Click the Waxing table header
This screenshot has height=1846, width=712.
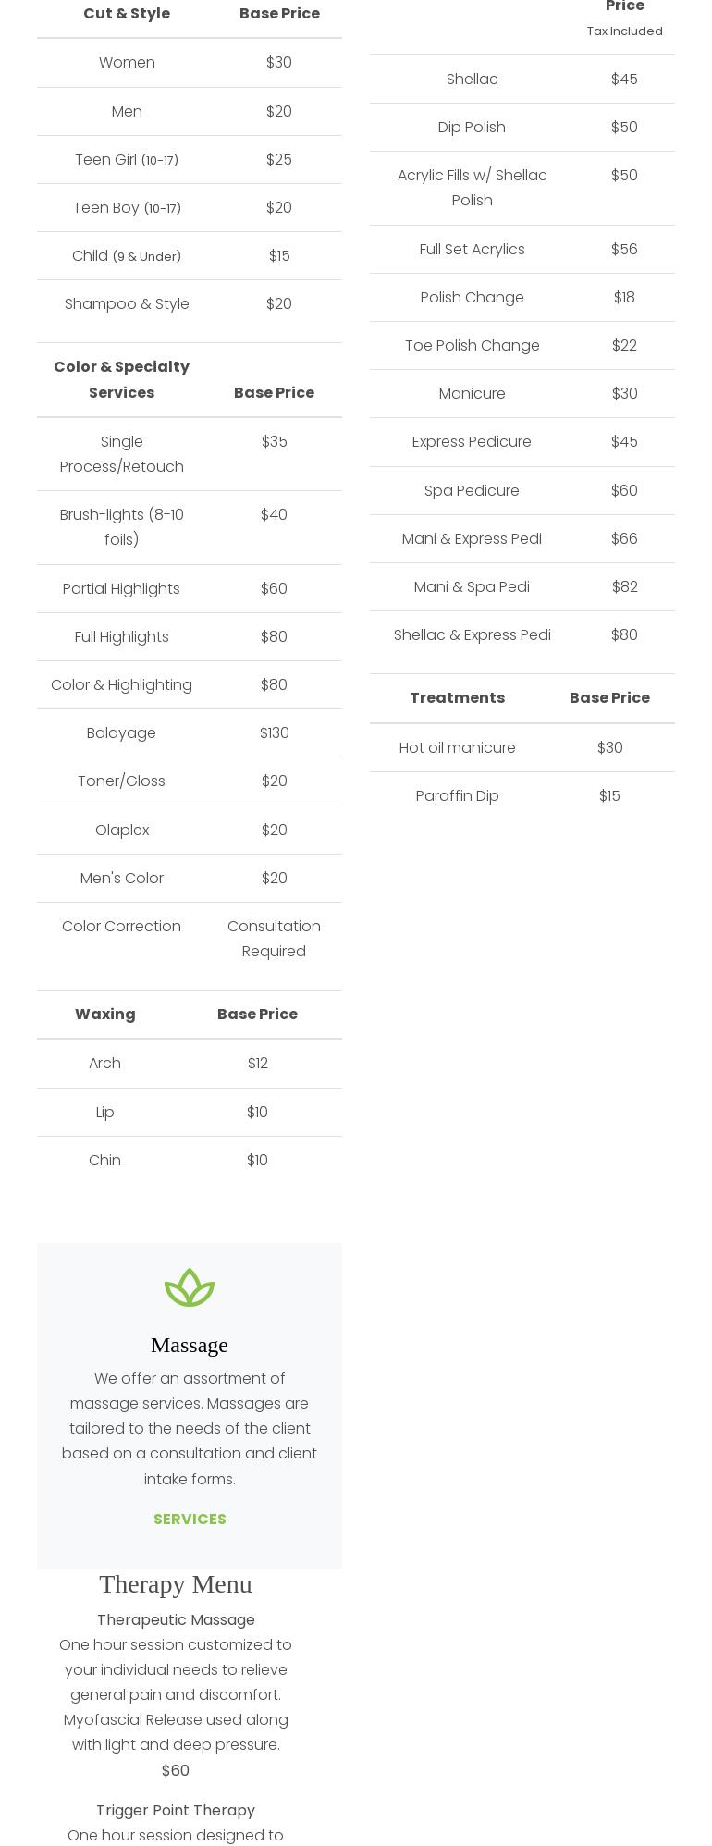pos(105,1014)
